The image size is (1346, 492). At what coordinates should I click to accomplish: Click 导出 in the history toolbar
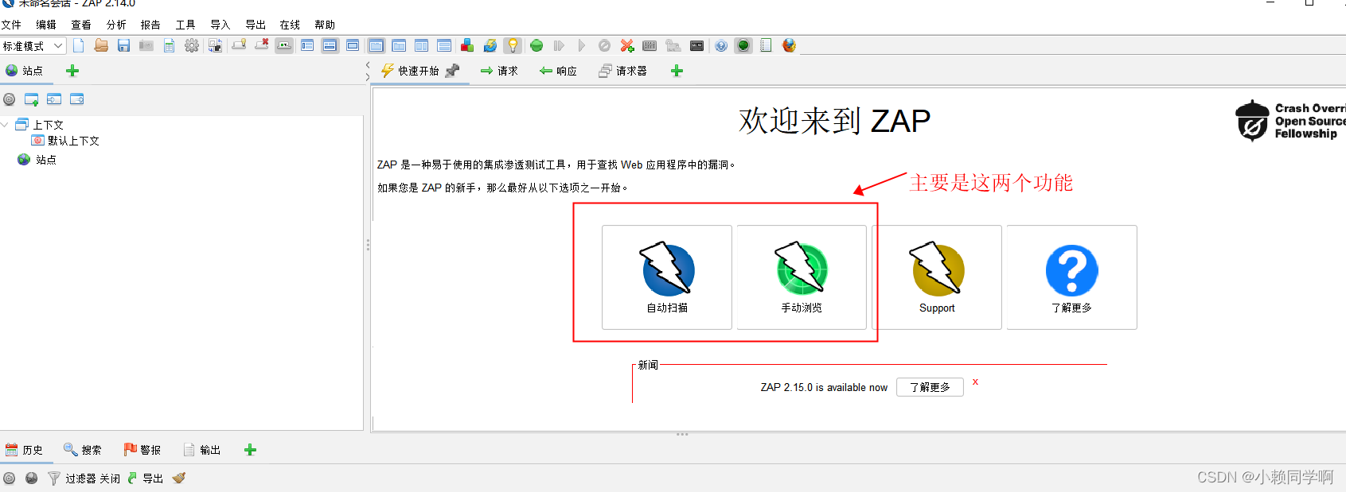pos(145,478)
